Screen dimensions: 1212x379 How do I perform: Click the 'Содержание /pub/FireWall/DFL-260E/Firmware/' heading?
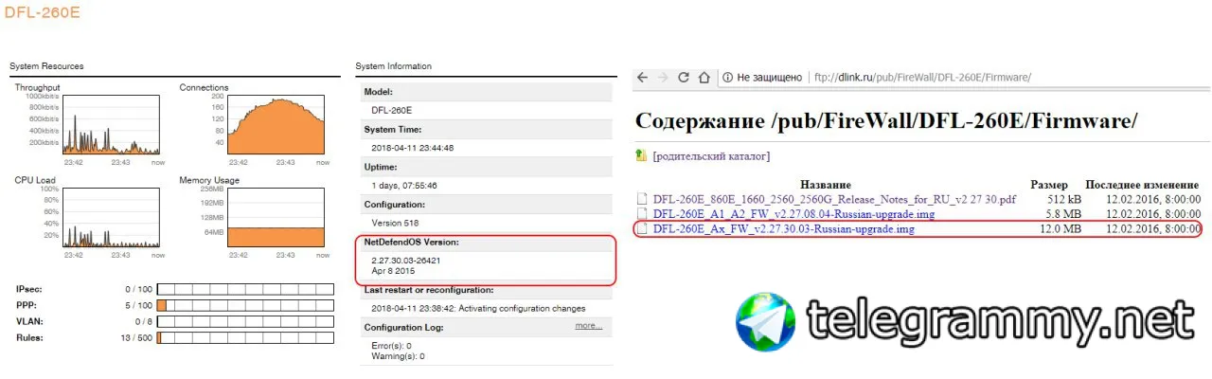(885, 120)
